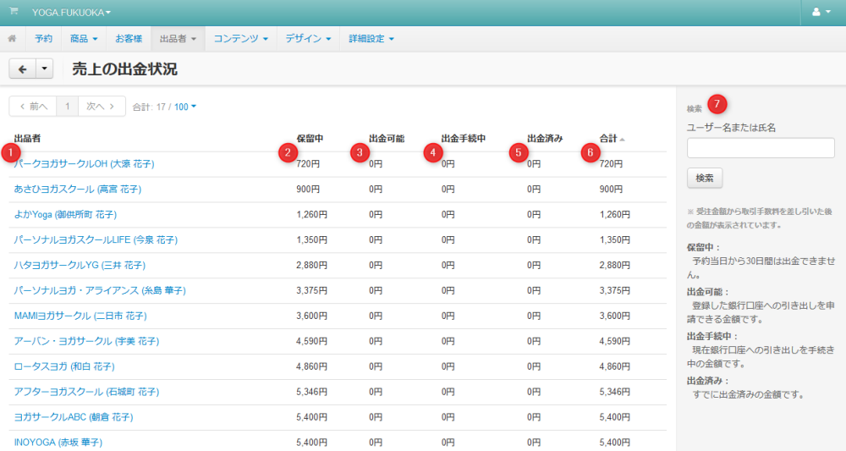The image size is (846, 451).
Task: Open the home icon tab
Action: click(12, 38)
